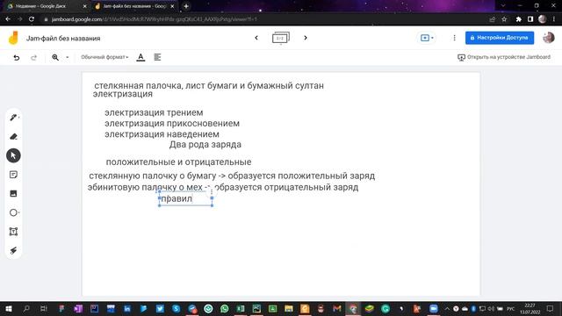This screenshot has height=316, width=562.
Task: Select the text электризация трением
Action: 154,112
